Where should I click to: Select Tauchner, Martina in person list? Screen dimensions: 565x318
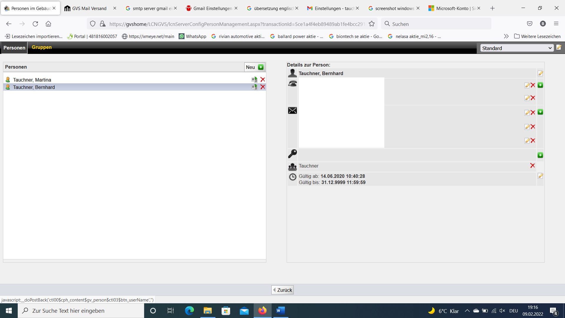pos(32,80)
